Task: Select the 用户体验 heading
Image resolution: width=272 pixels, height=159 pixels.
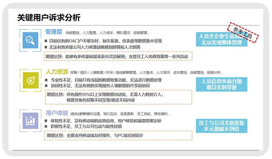Action: point(57,113)
